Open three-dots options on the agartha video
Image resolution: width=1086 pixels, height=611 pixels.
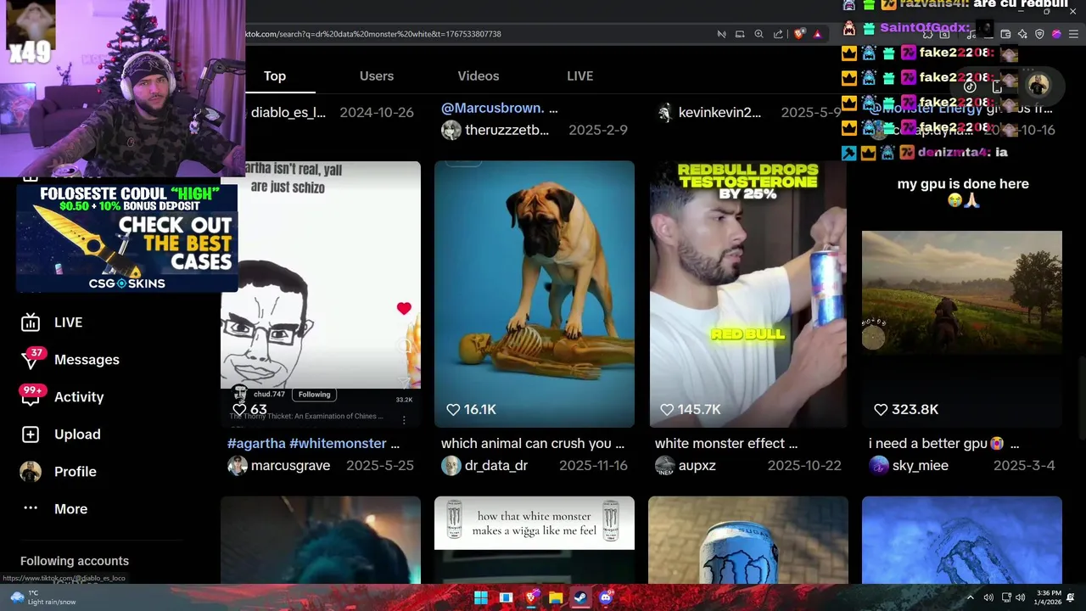(x=404, y=420)
